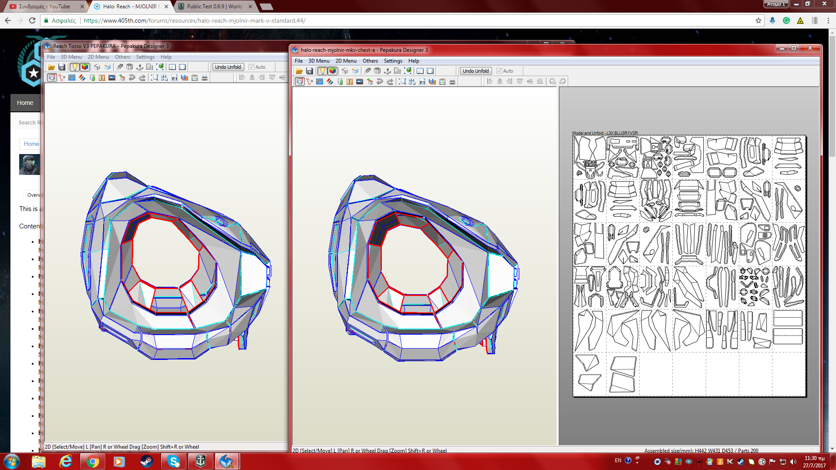The image size is (836, 470).
Task: Click Home breadcrumb link on webpage
Action: [31, 144]
